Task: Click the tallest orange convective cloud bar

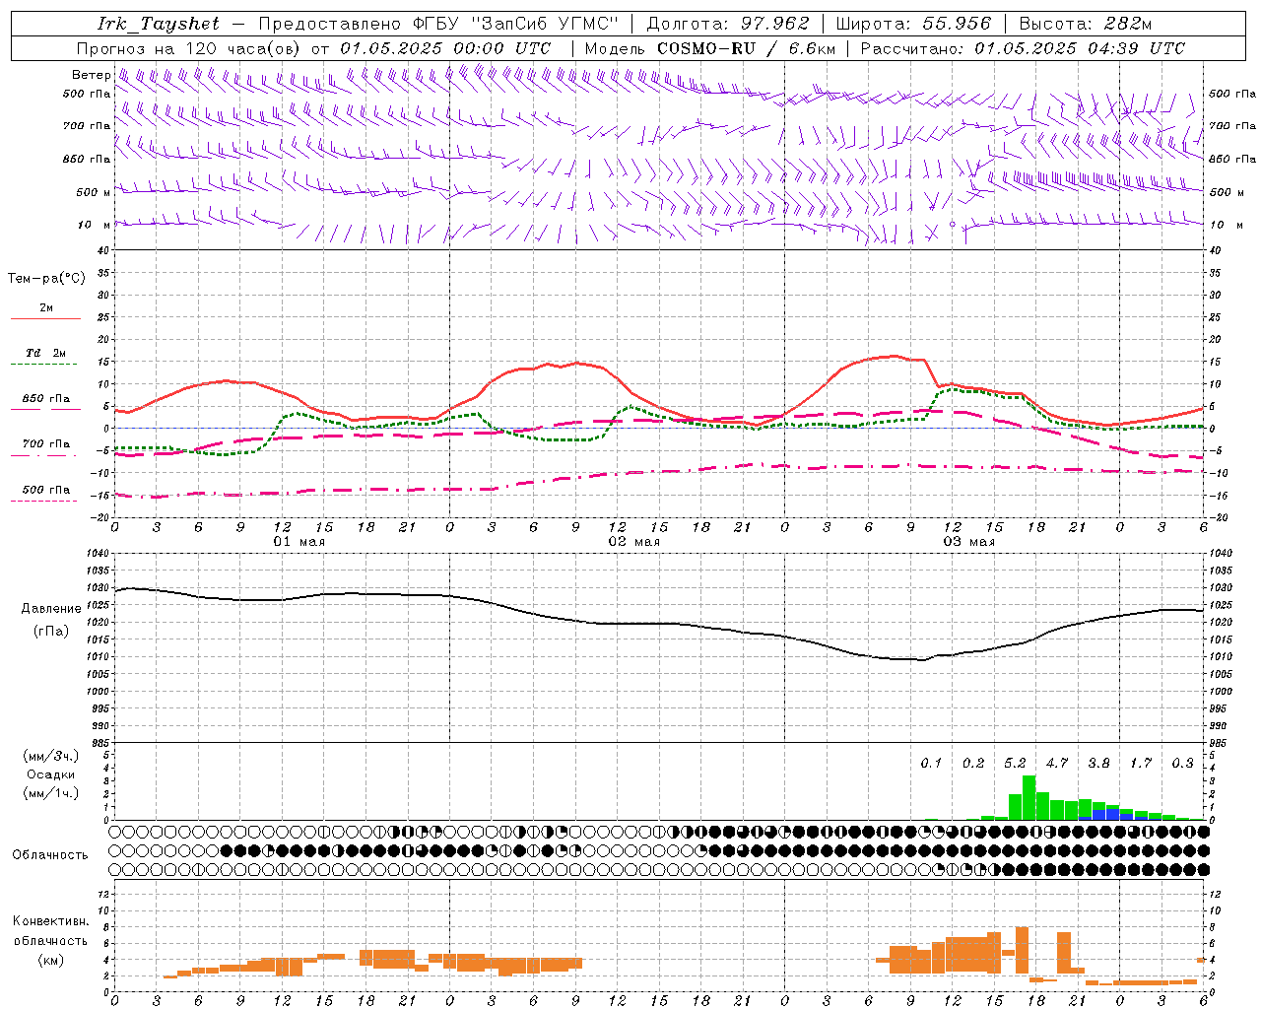Action: pos(1022,951)
